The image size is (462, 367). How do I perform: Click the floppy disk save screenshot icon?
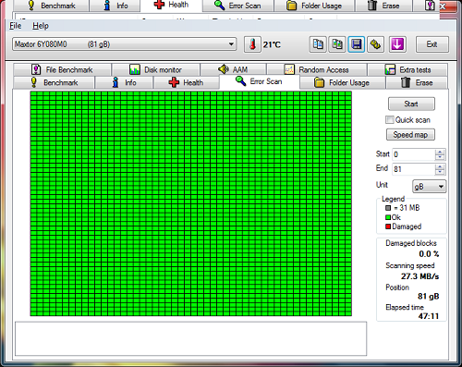point(357,44)
